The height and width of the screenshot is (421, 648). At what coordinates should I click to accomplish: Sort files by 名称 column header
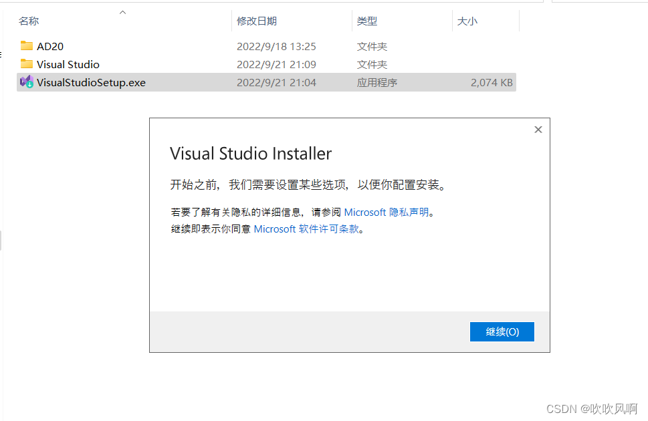(x=29, y=21)
